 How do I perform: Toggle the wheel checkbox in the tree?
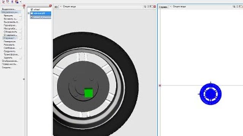coord(32,9)
